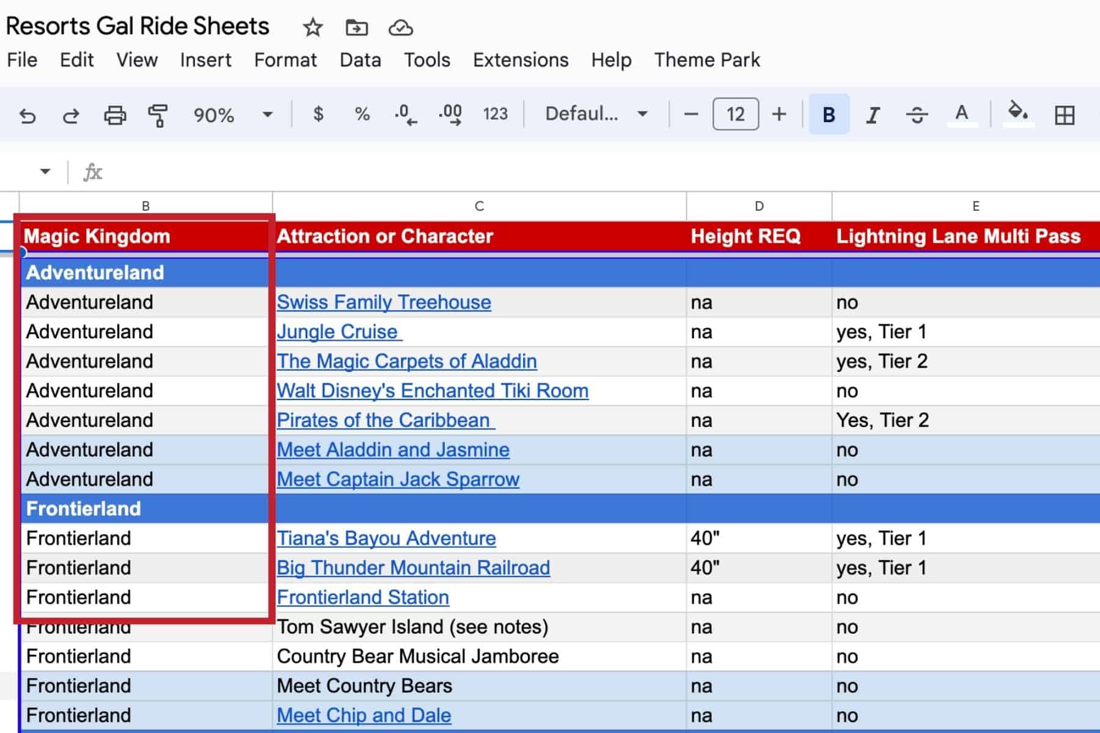Open the Tools menu
Screen dimensions: 1100x733
[427, 60]
